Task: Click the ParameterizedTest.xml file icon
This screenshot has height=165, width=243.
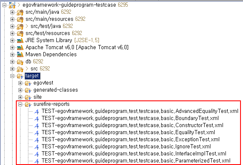Action: tap(37, 161)
